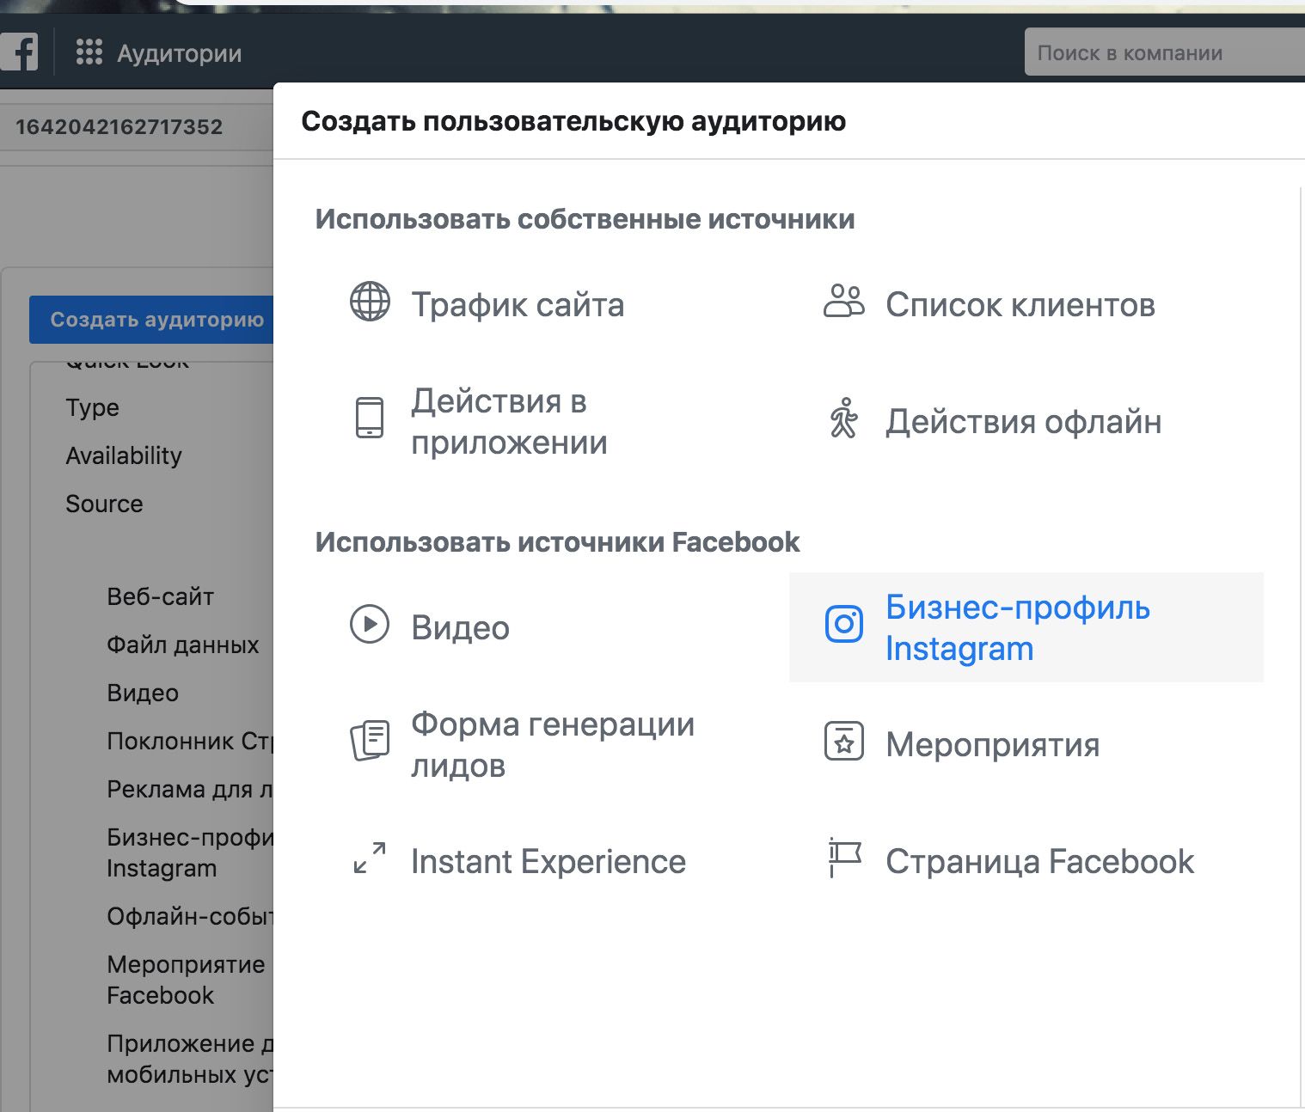The width and height of the screenshot is (1305, 1112).
Task: Open the Аудитории menu title
Action: click(179, 53)
